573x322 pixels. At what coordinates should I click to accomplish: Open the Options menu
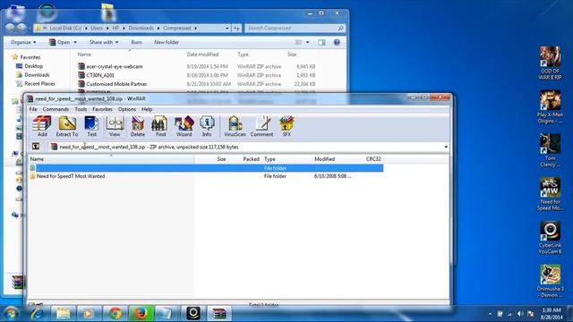[x=127, y=109]
